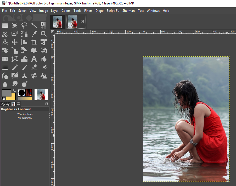236x186 pixels.
Task: Open the active gradient preview
Action: point(25,98)
